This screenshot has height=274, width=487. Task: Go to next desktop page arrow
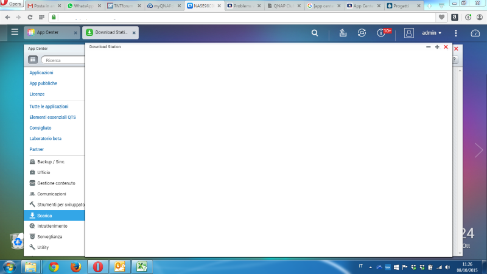click(478, 150)
